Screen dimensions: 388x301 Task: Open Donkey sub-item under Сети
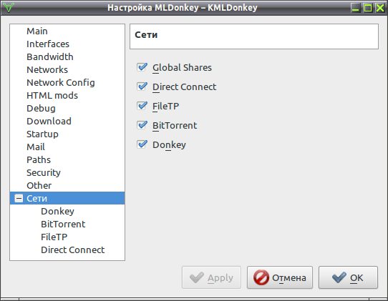[57, 212]
